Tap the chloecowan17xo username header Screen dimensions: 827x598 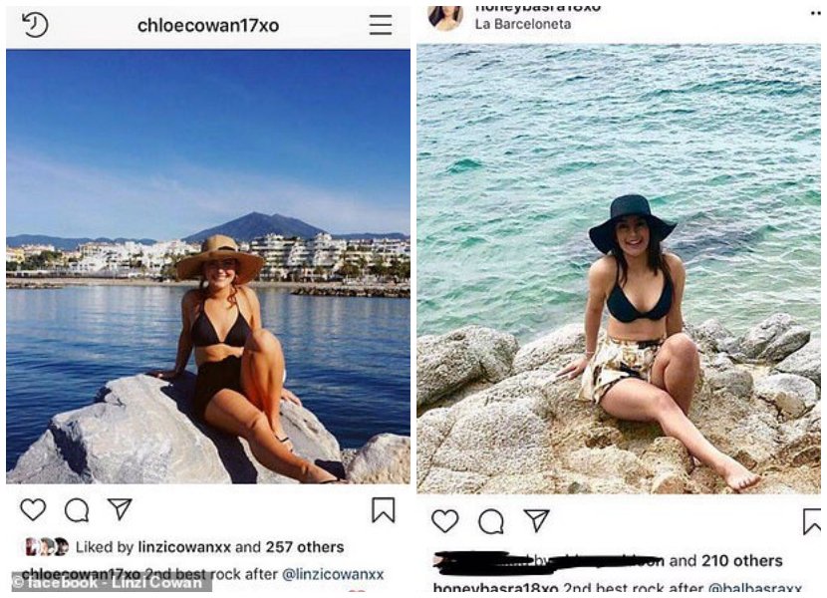pyautogui.click(x=208, y=25)
